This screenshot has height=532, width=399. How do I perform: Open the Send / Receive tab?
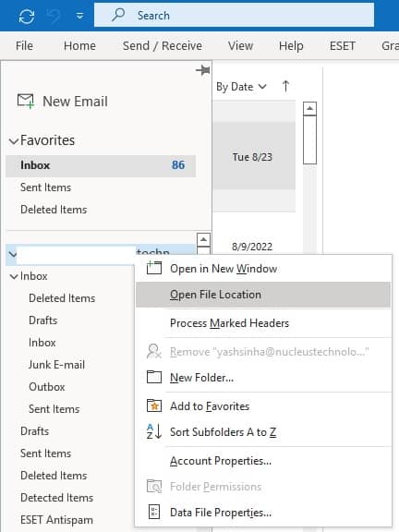[x=163, y=45]
